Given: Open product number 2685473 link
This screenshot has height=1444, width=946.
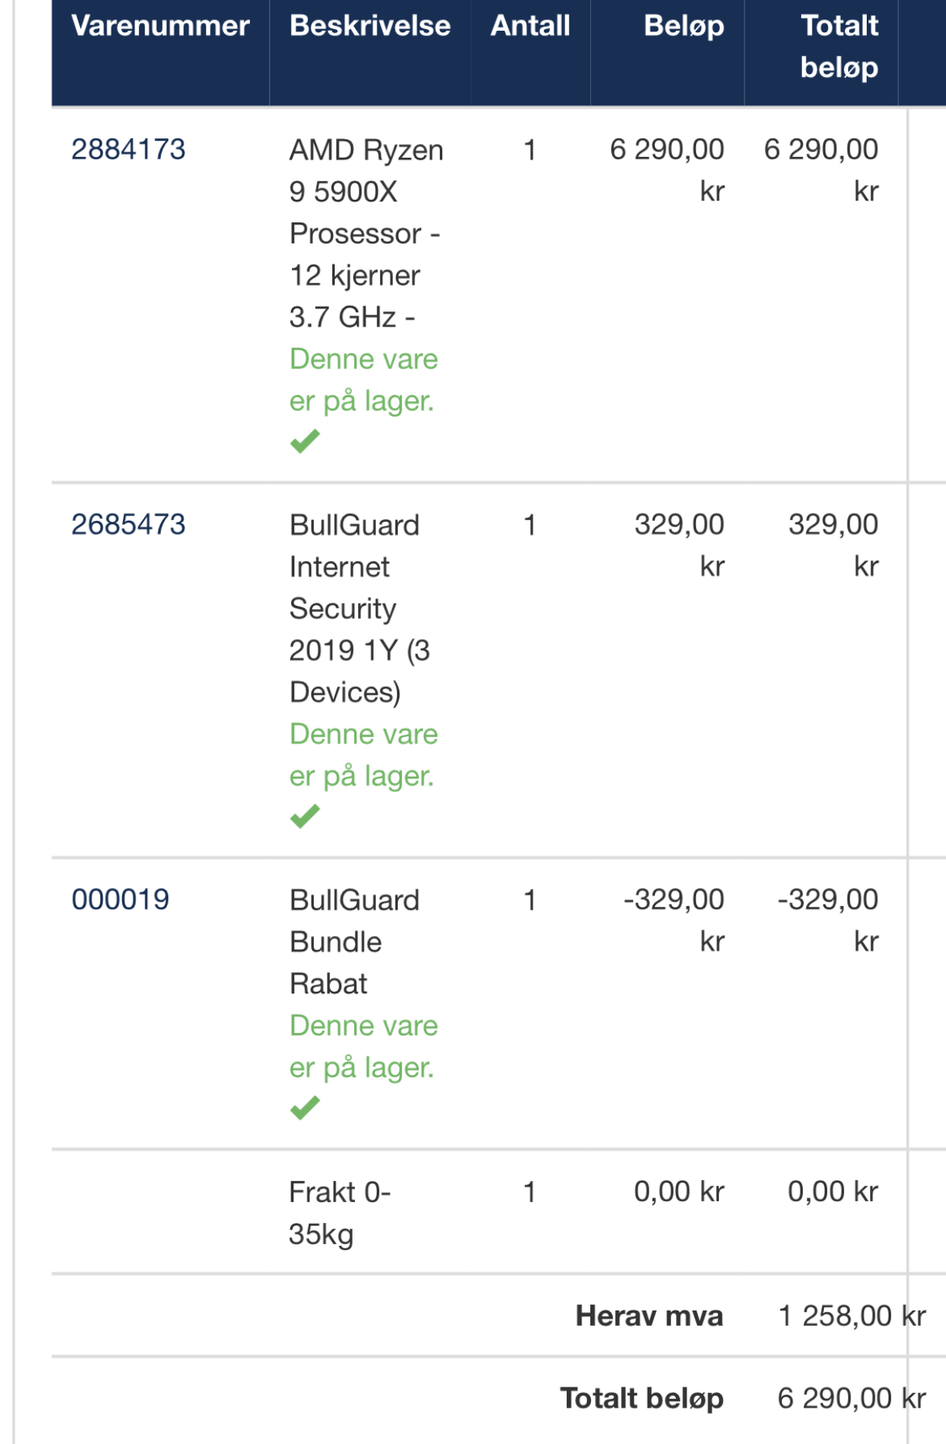Looking at the screenshot, I should pos(129,525).
